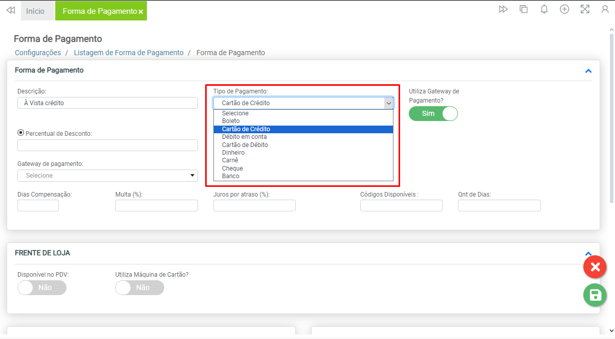This screenshot has width=615, height=339.
Task: Click the plus circle icon in top bar
Action: (564, 9)
